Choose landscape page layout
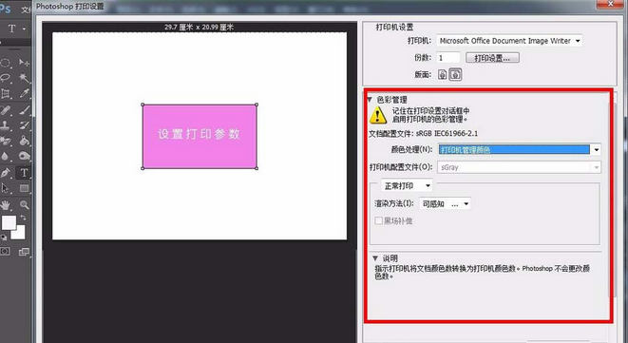 455,74
